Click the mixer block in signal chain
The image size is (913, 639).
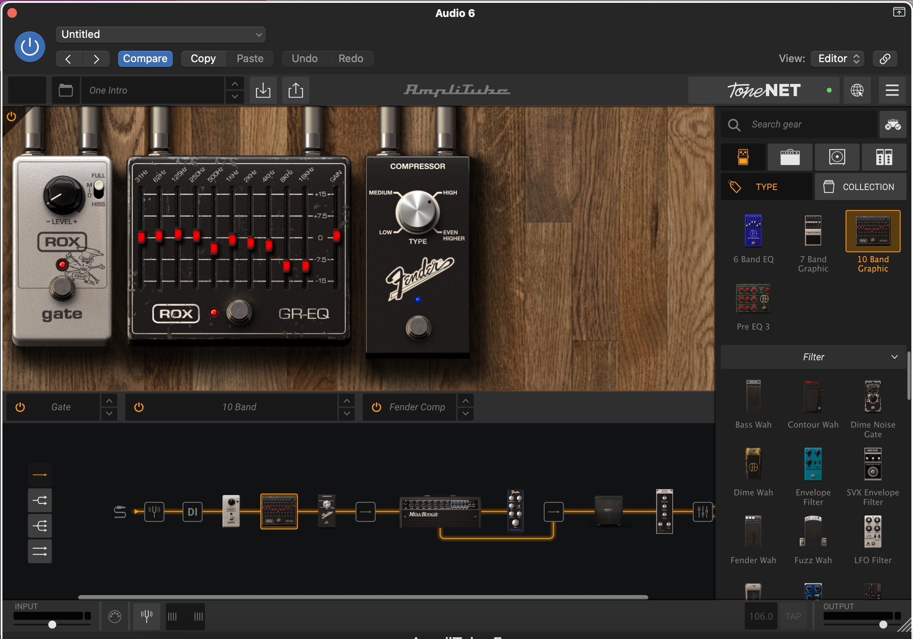(703, 512)
